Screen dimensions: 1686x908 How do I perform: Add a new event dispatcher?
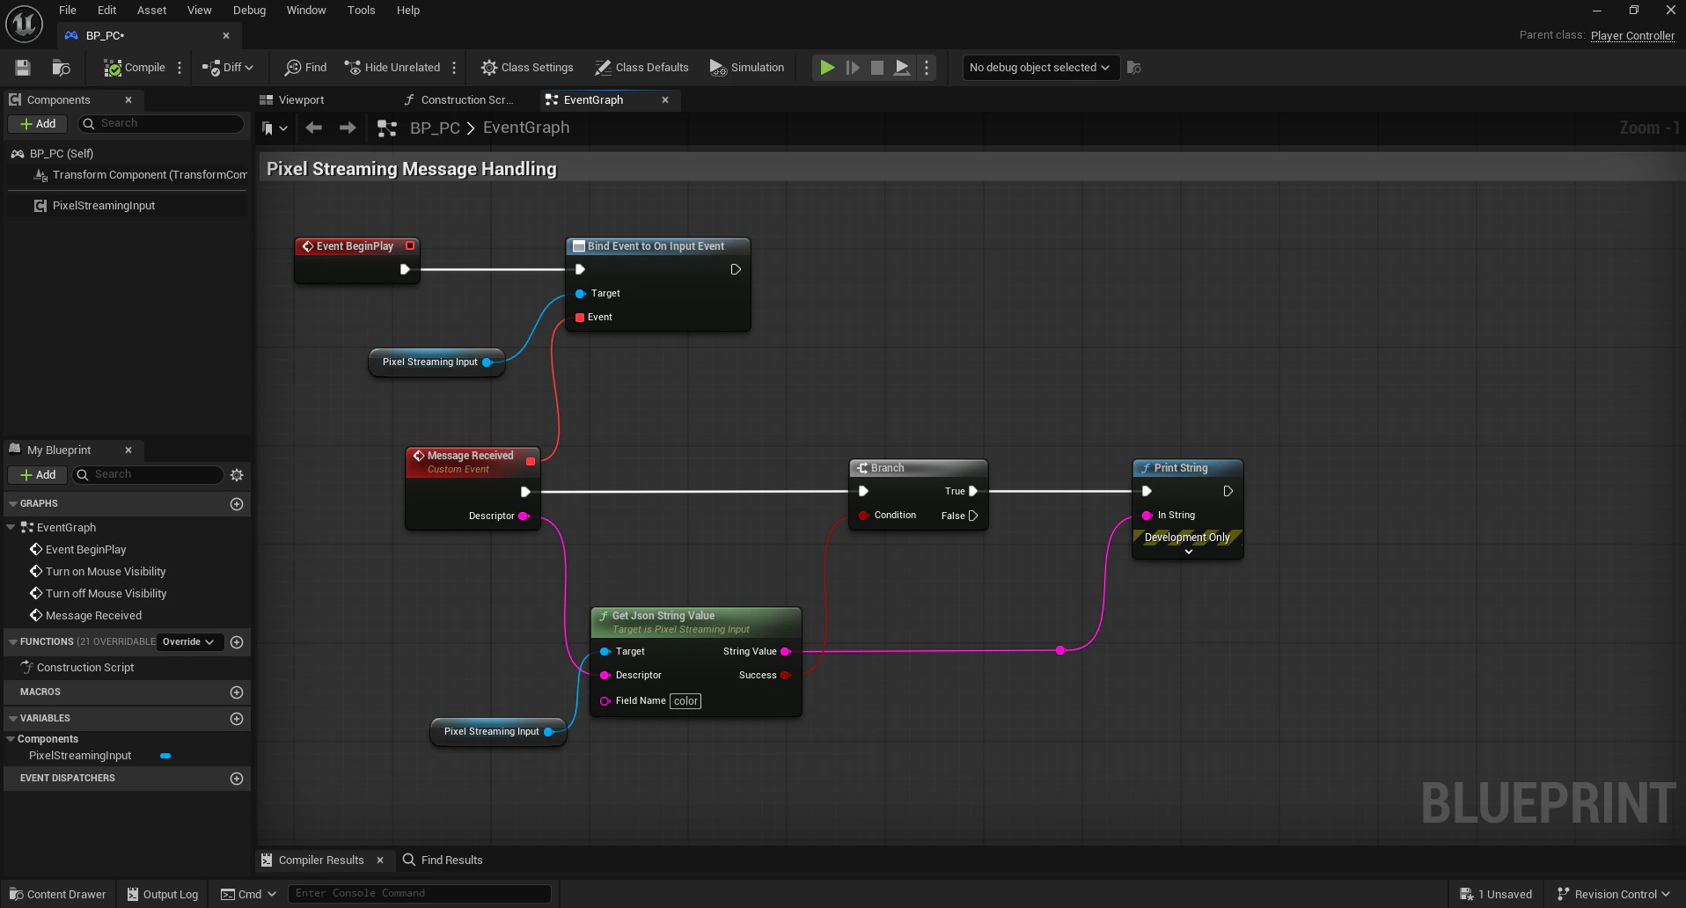pyautogui.click(x=237, y=779)
